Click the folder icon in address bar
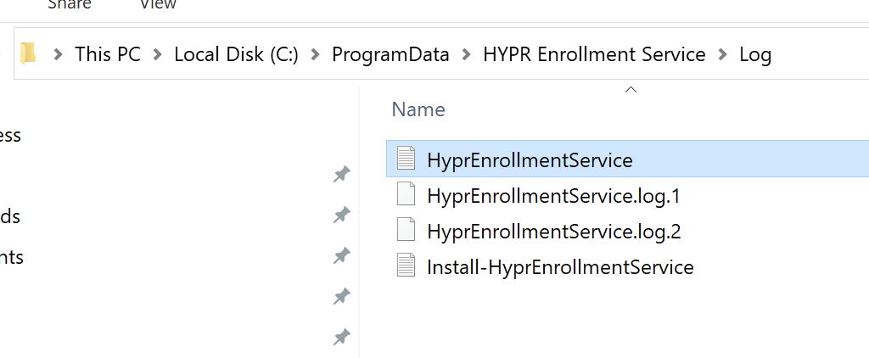 point(28,54)
